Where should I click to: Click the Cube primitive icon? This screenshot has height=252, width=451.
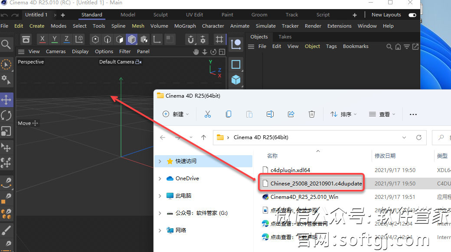(236, 80)
